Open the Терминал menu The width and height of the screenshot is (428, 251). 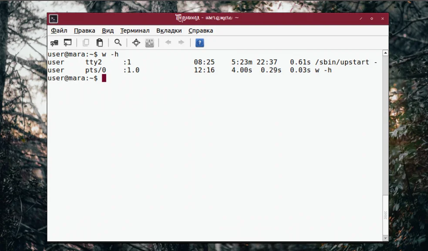pos(135,31)
